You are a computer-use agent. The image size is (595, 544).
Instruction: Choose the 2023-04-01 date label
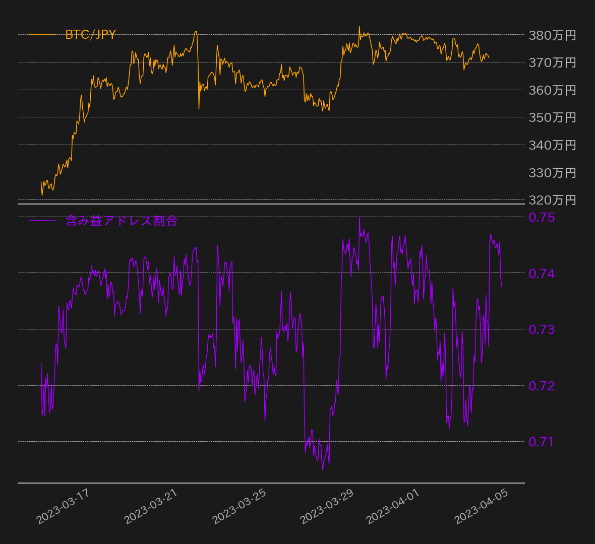pos(393,506)
